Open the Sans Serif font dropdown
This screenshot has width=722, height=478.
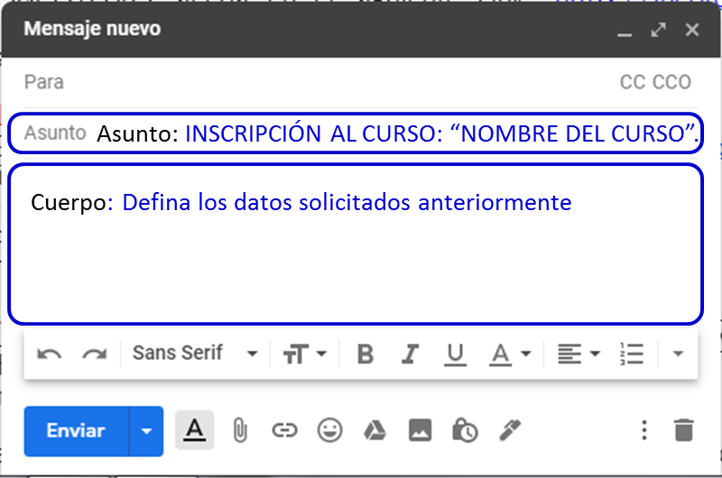point(195,354)
